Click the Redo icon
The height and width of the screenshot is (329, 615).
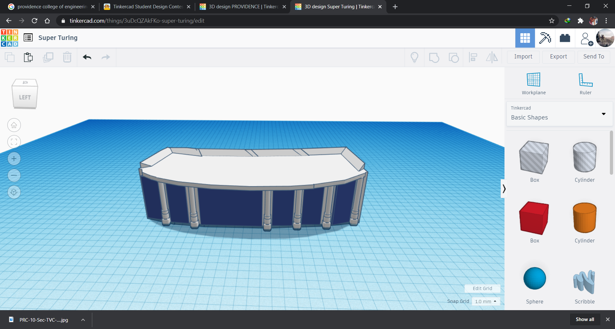pos(106,57)
